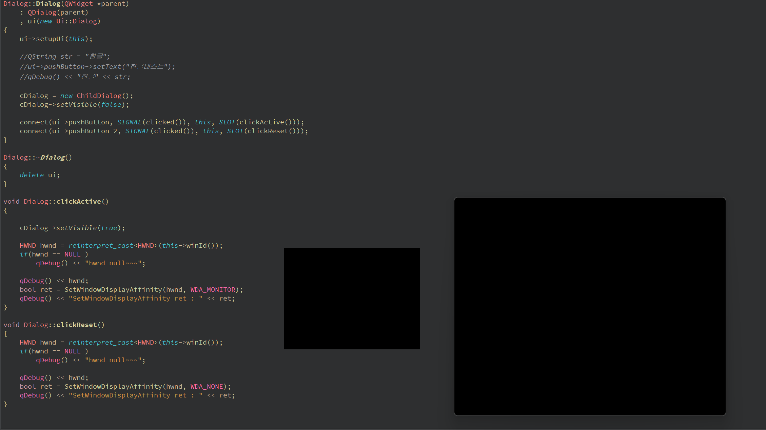Click the WDA_NONE constant in code
Screen dimensions: 766x430
[x=207, y=387]
